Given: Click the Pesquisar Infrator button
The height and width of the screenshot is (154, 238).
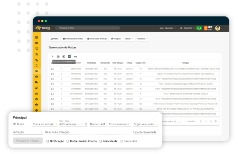Looking at the screenshot, I should [27, 140].
